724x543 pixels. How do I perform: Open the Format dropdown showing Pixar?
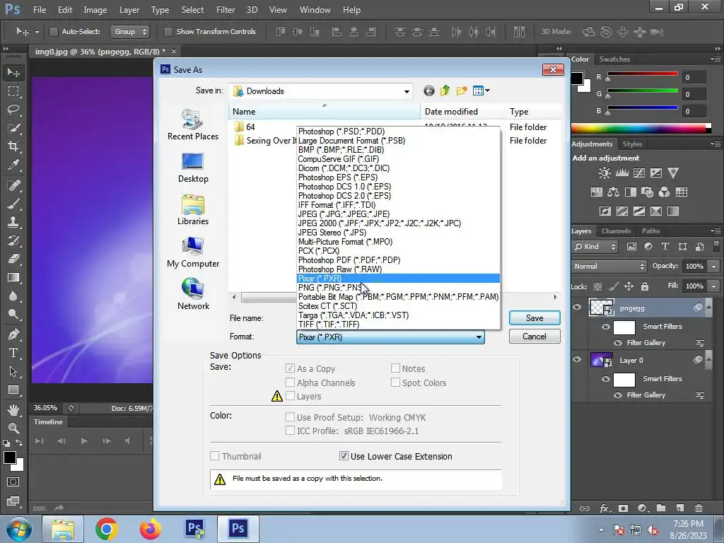(x=390, y=337)
